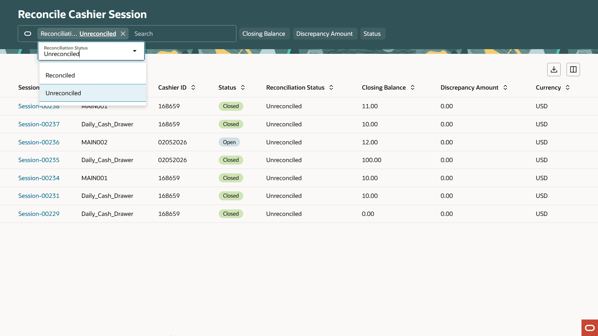Click the Open status badge for Session-00236
Viewport: 598px width, 336px height.
(229, 142)
